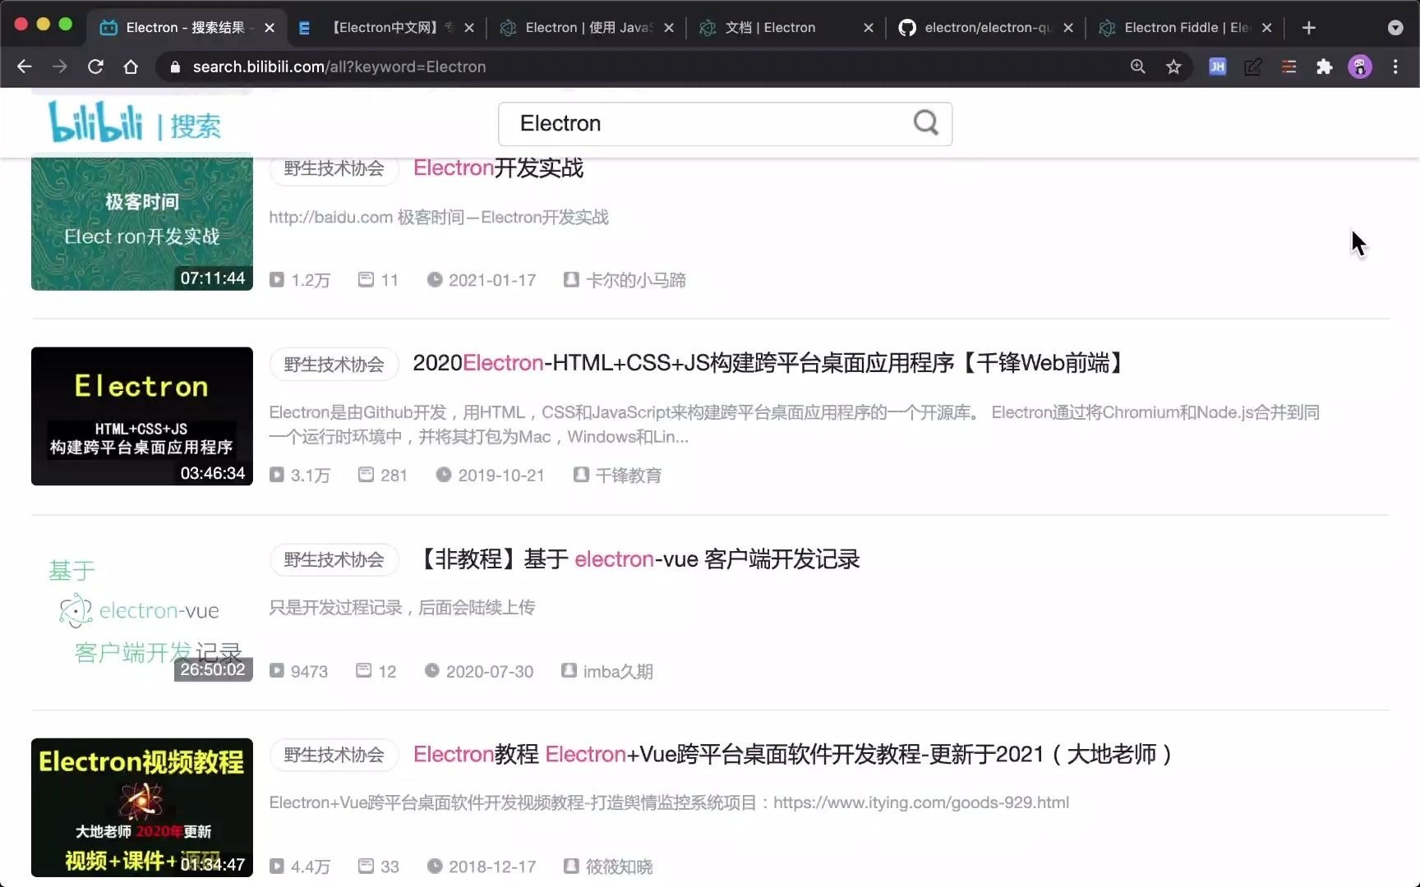Screen dimensions: 1420x887
Task: Open the Electron HTML+CSS+JS black thumbnail
Action: coord(142,416)
